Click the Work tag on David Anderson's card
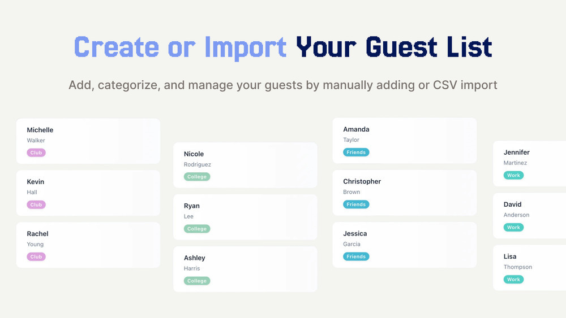The width and height of the screenshot is (566, 318). pyautogui.click(x=513, y=227)
